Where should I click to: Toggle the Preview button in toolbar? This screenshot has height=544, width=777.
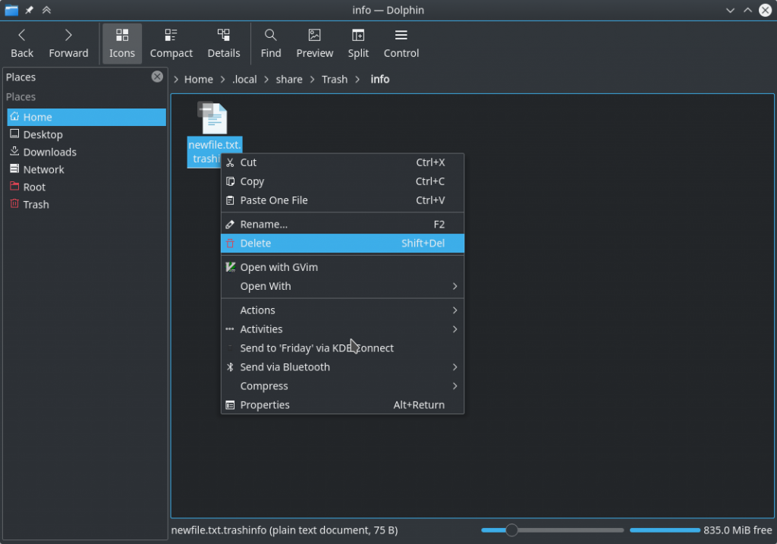[314, 43]
